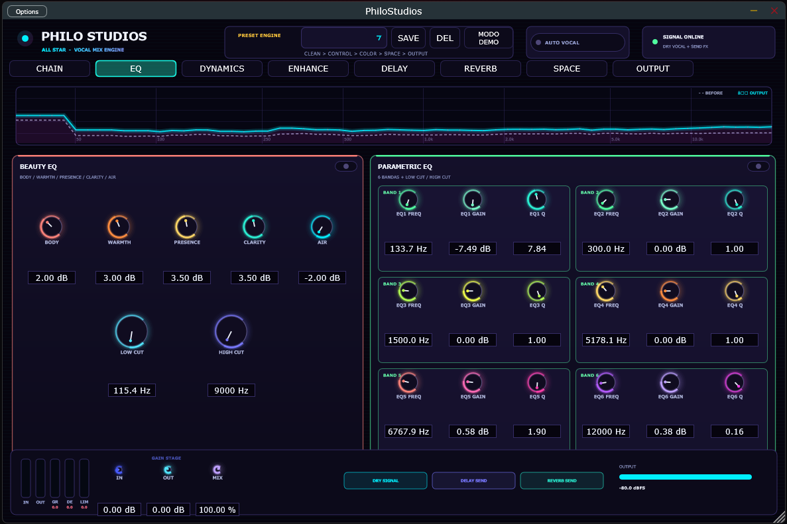Screen dimensions: 787x524
Task: Select the EQ6 Q knob
Action: tap(735, 383)
